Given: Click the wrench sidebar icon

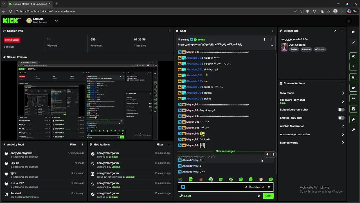Looking at the screenshot, I should pos(353,119).
